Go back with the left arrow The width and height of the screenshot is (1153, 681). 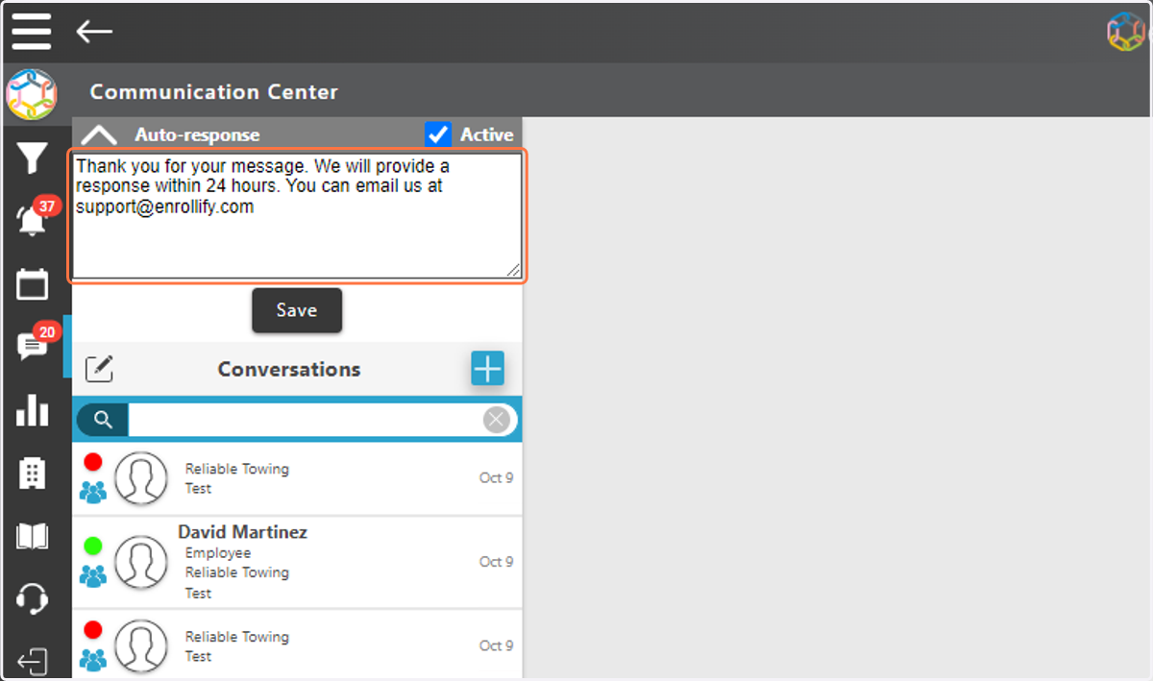click(94, 32)
